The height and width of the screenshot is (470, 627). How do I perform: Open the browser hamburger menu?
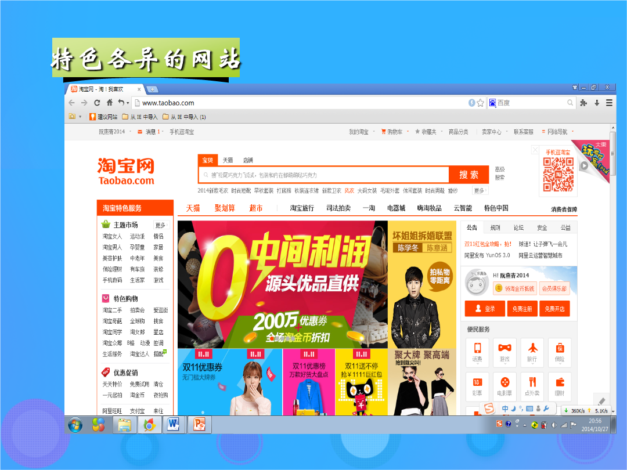point(609,103)
